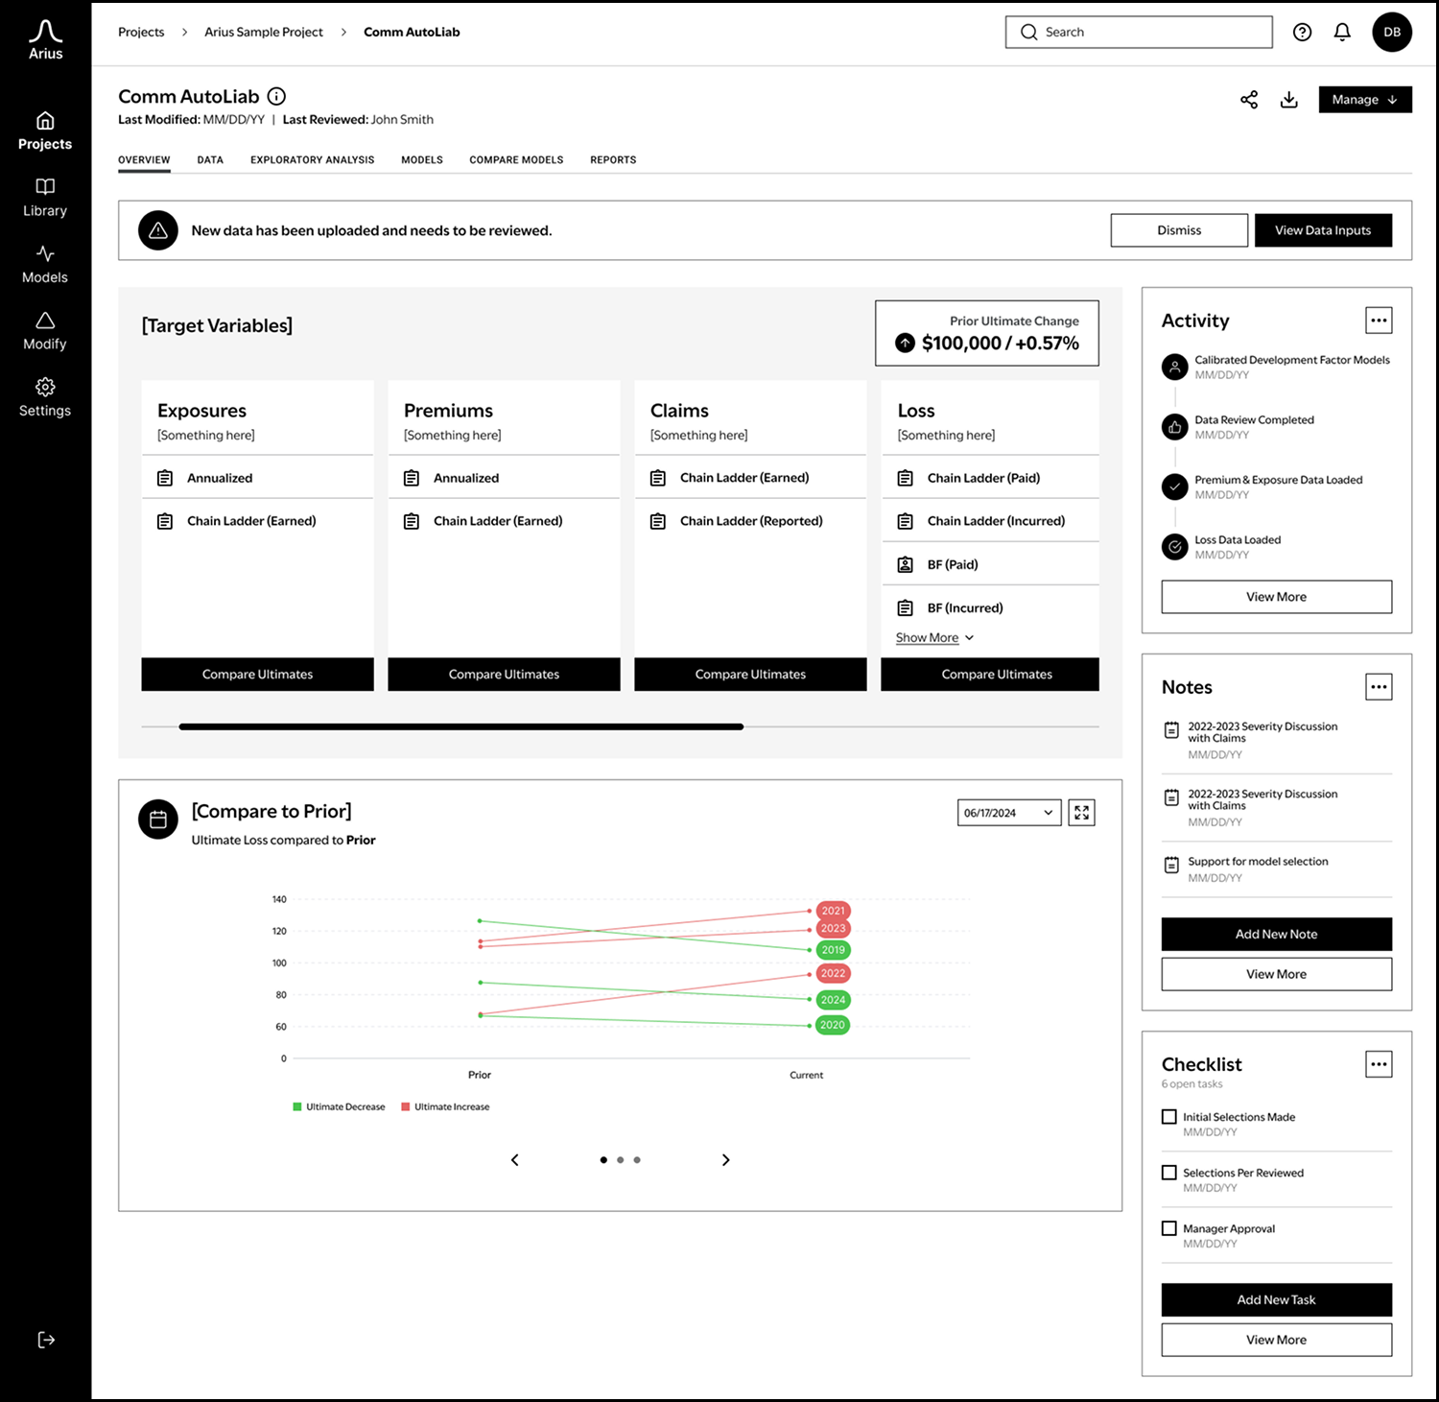
Task: Click Compare Ultimates under Loss
Action: coord(990,675)
